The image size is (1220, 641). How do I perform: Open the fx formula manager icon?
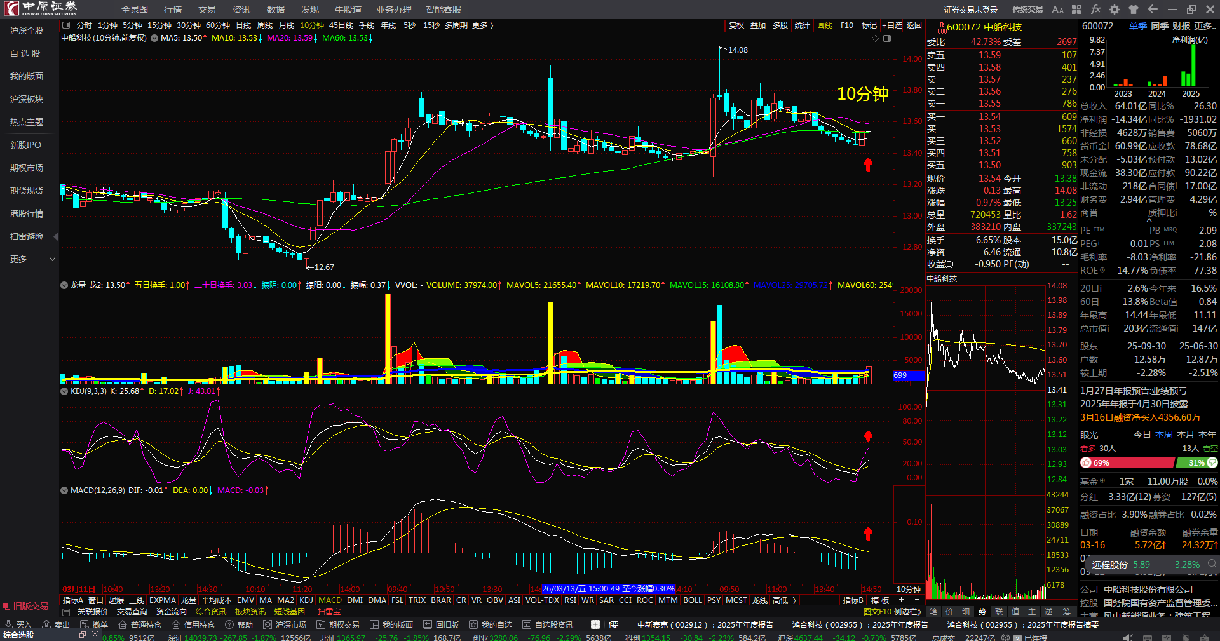[x=1095, y=10]
